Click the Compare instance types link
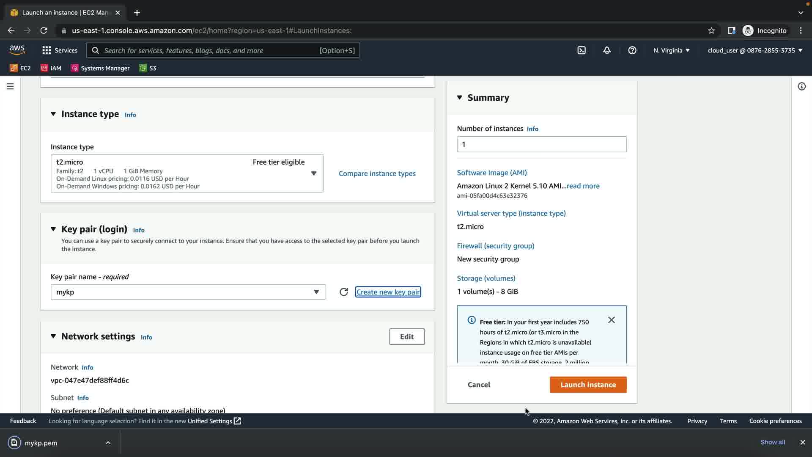This screenshot has width=812, height=457. tap(377, 173)
